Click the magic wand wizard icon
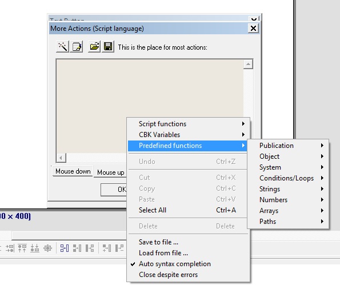Screen dimensions: 340x285 [62, 46]
